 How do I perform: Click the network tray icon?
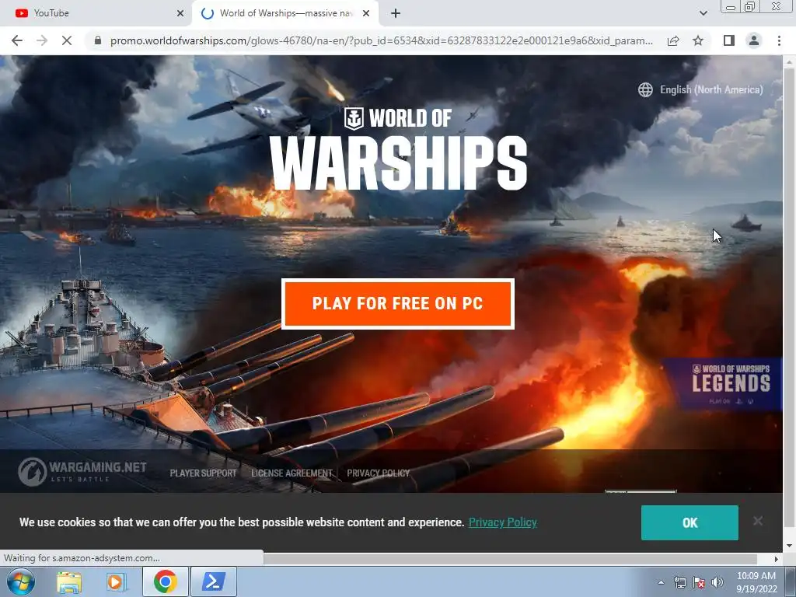(679, 582)
